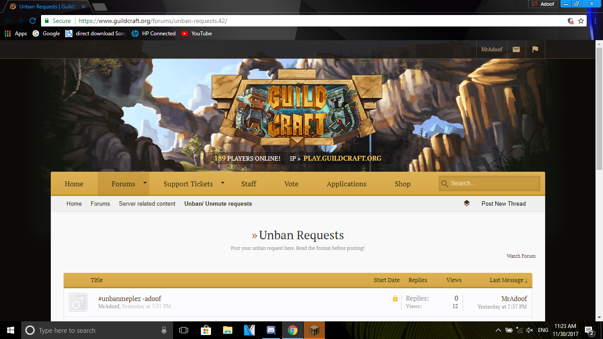Open the MrAdoof account link at top
The image size is (603, 339).
click(492, 49)
